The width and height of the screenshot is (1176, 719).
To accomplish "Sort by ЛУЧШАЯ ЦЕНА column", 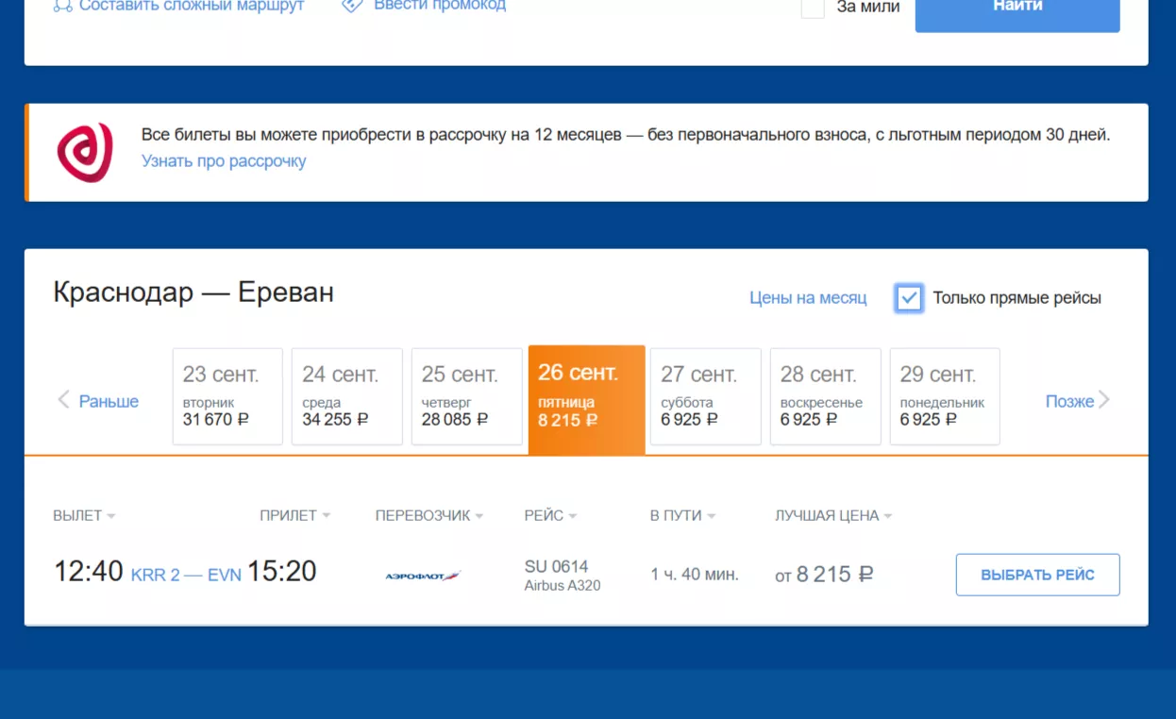I will click(832, 515).
